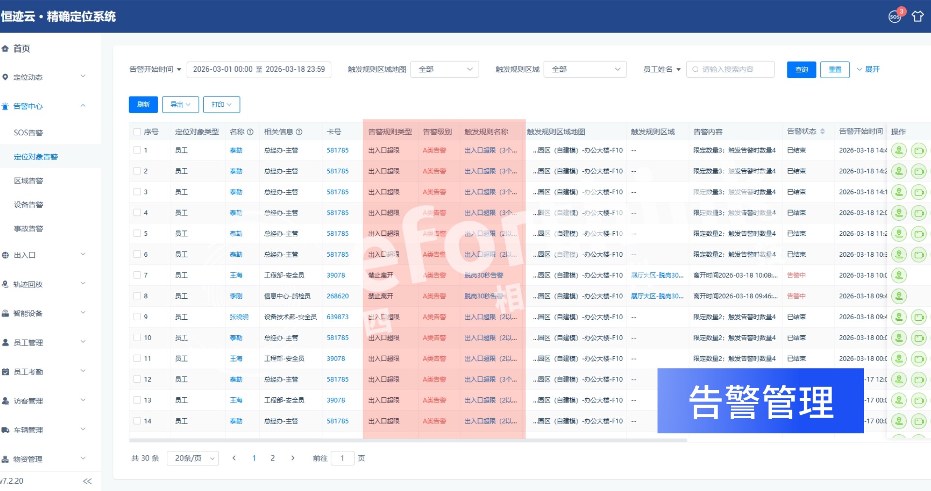Viewport: 931px width, 491px height.
Task: Toggle the select-all checkbox in header
Action: click(x=137, y=132)
